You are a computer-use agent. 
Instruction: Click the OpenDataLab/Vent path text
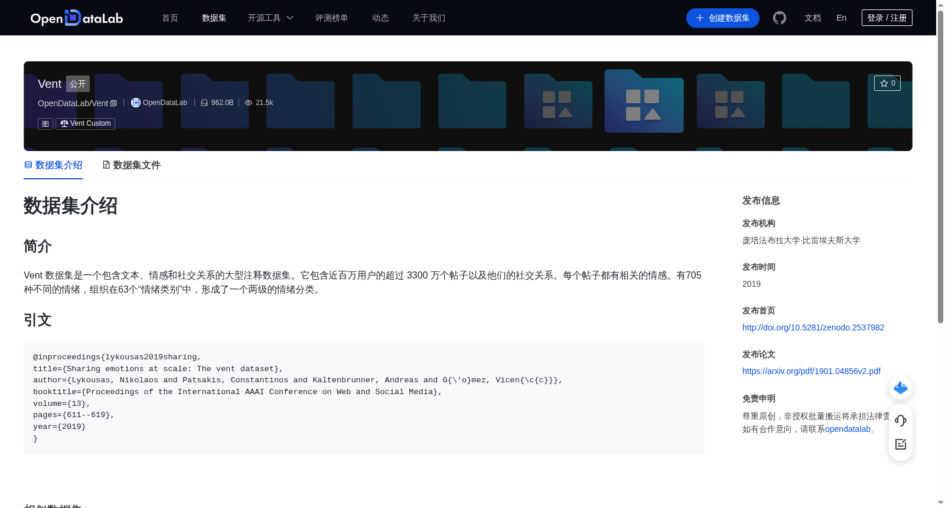(x=73, y=103)
